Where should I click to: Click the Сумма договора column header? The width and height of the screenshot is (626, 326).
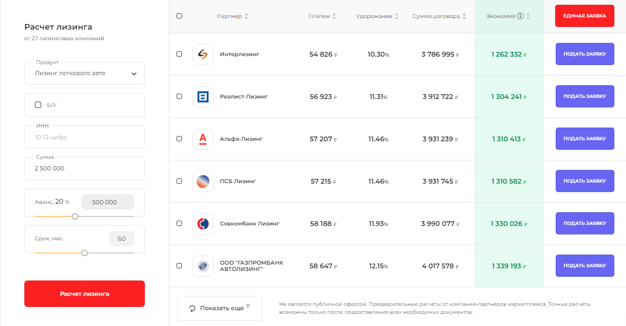click(x=436, y=16)
